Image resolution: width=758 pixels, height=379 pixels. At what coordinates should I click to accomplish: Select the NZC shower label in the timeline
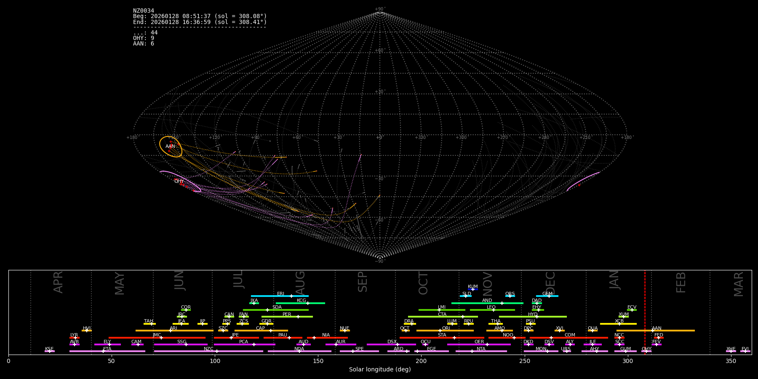click(208, 349)
